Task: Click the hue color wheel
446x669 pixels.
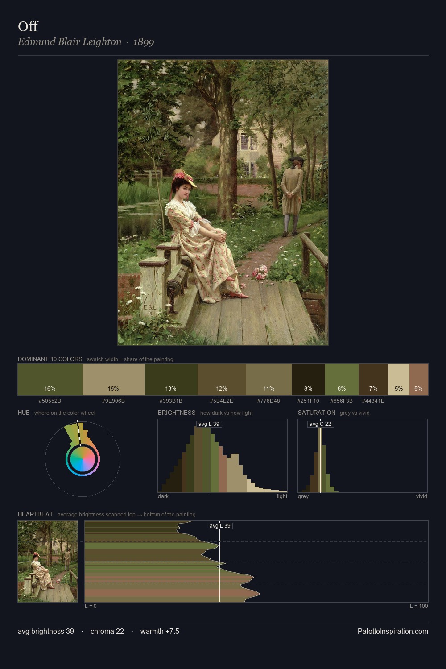Action: click(83, 458)
